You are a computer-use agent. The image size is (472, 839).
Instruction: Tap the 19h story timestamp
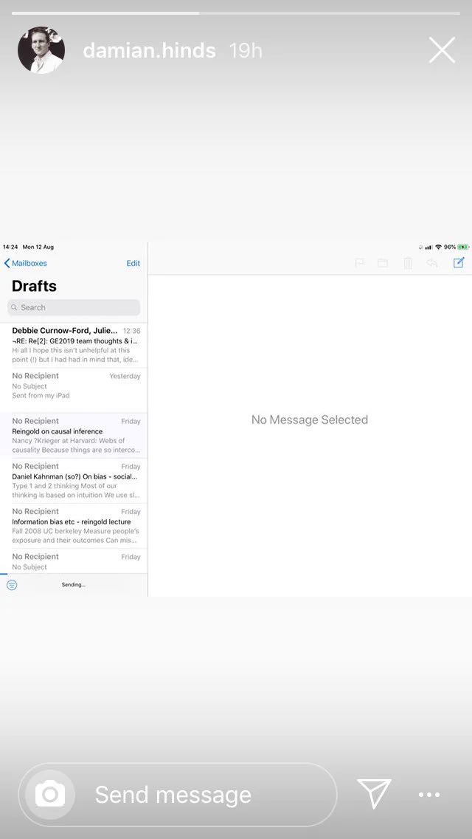[246, 51]
